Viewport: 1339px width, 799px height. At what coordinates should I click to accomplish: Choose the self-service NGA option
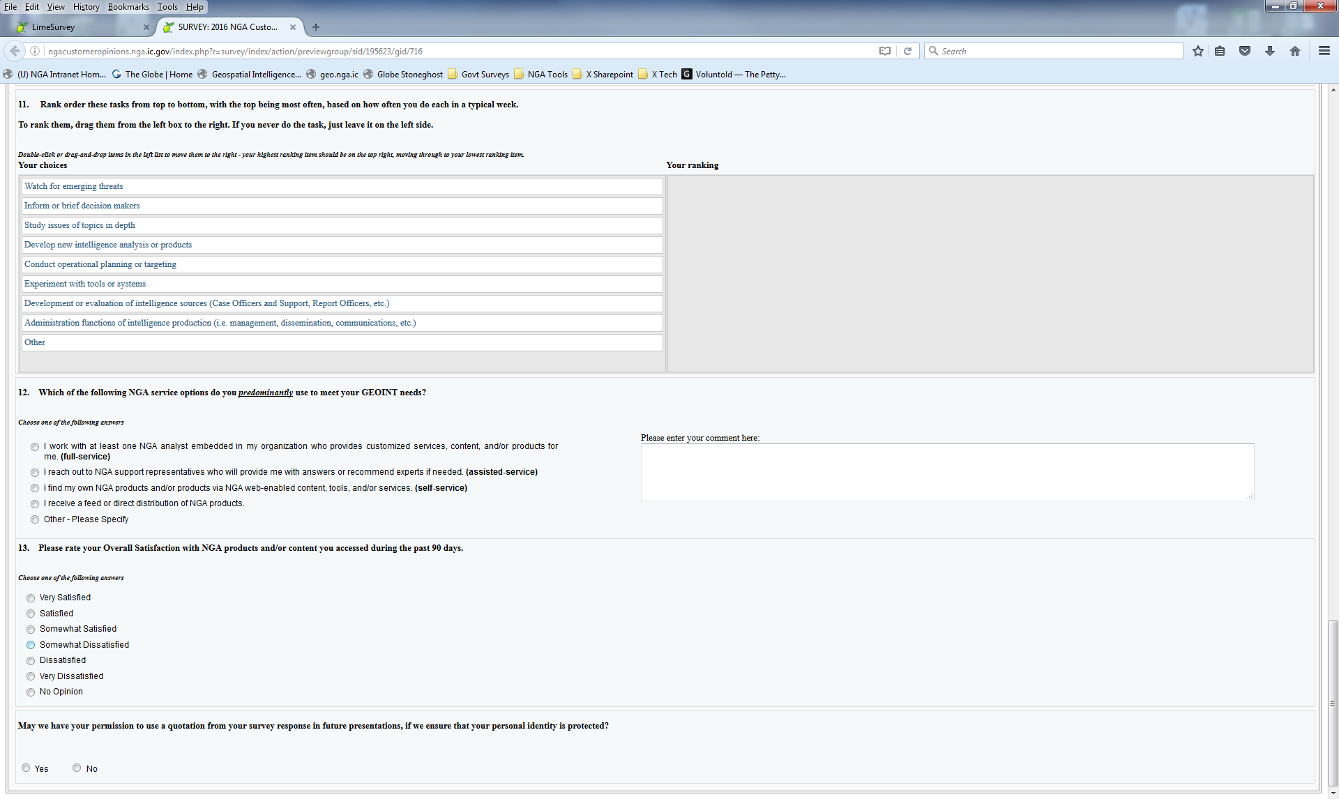click(35, 488)
